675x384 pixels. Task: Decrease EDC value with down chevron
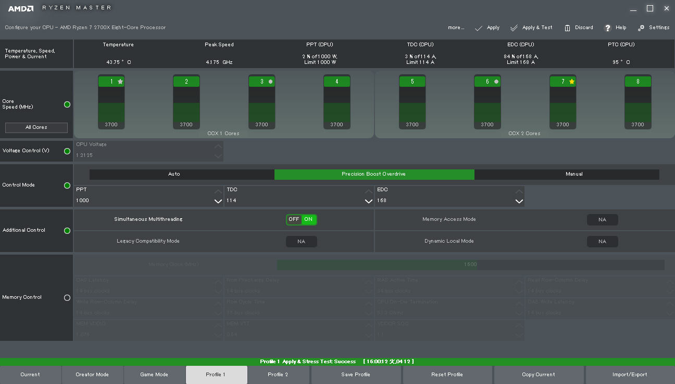click(x=519, y=201)
